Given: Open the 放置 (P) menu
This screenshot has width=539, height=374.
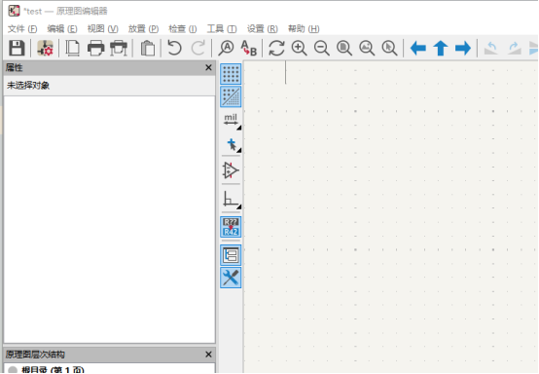Looking at the screenshot, I should (143, 29).
